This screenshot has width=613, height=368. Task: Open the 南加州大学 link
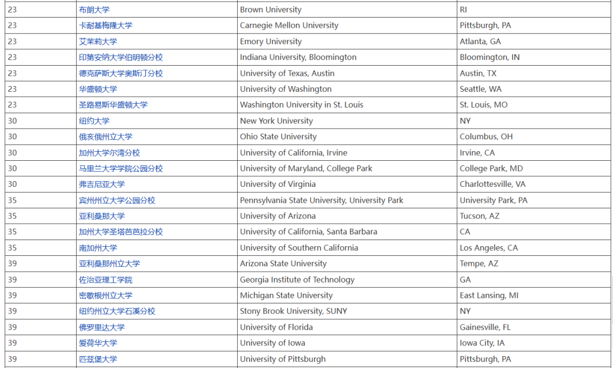pyautogui.click(x=98, y=248)
